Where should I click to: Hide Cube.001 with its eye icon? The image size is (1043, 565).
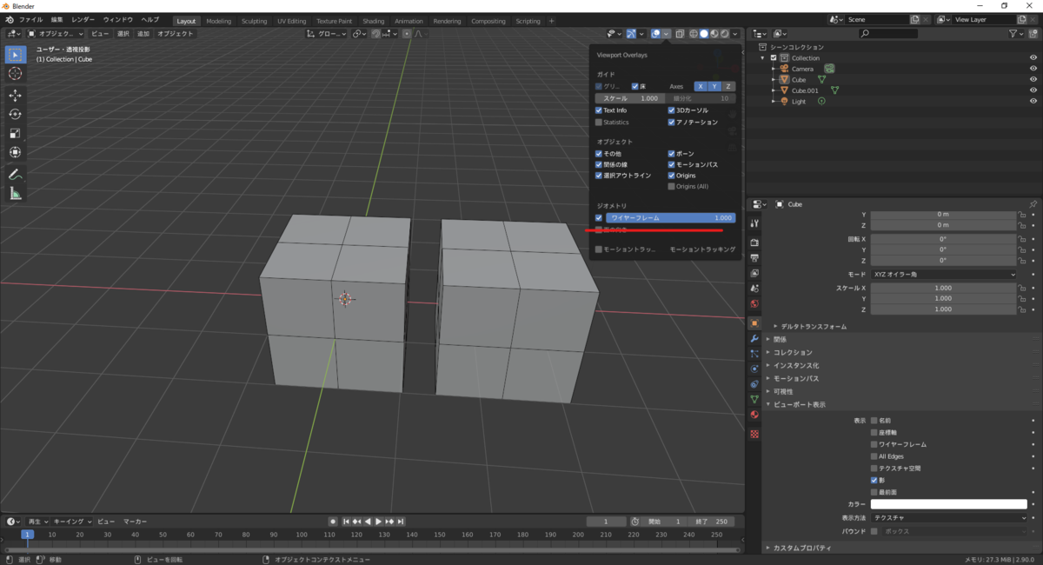click(x=1033, y=90)
